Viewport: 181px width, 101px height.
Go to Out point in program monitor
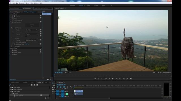[120, 79]
